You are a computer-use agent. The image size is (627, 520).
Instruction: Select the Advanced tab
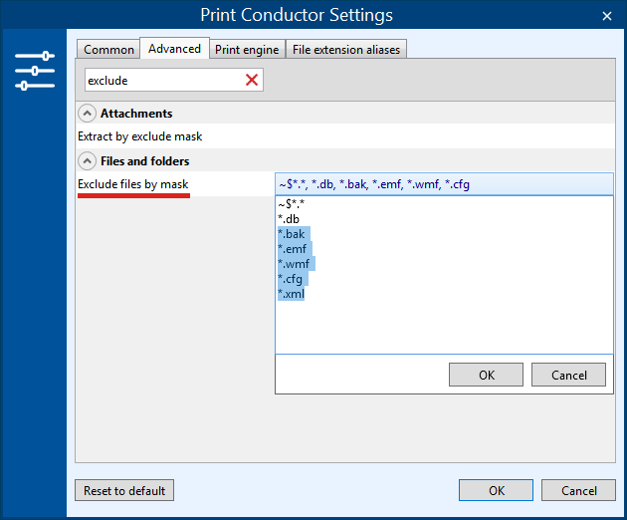click(174, 49)
